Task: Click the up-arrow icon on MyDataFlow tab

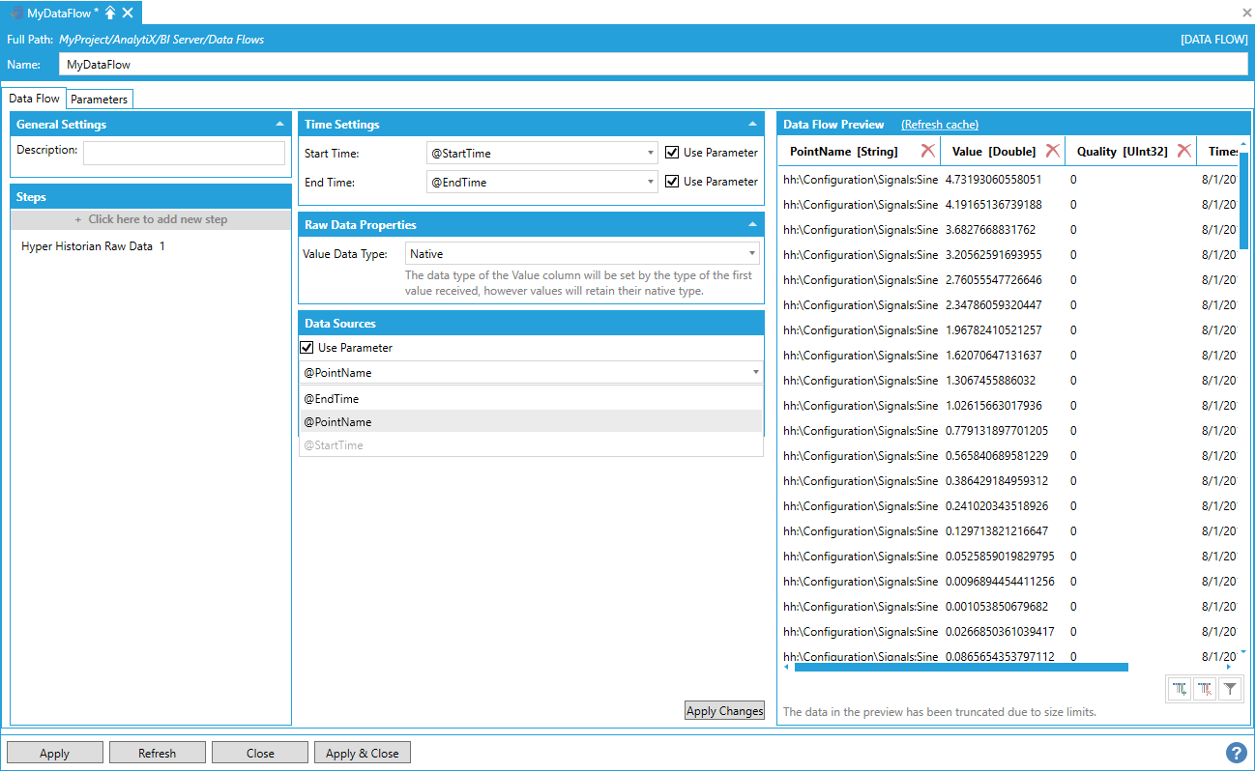Action: (x=110, y=13)
